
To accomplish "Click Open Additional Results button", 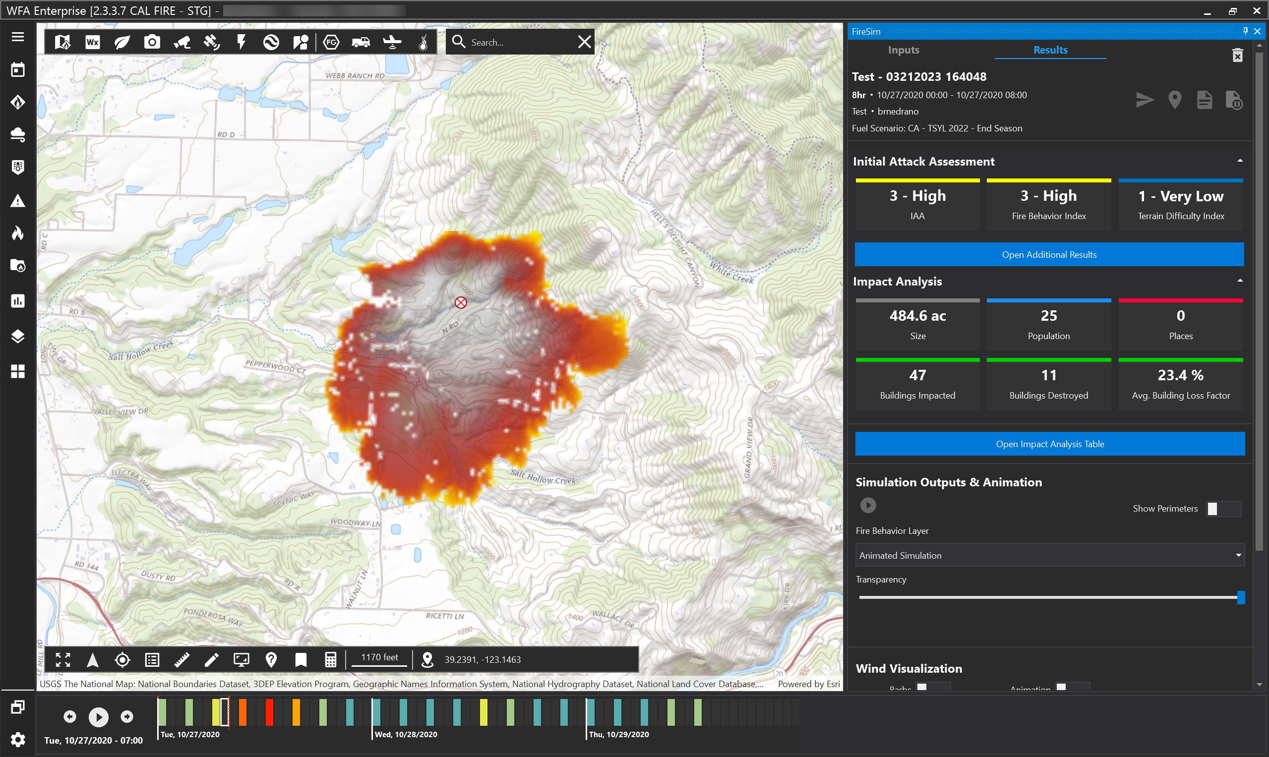I will pyautogui.click(x=1049, y=254).
